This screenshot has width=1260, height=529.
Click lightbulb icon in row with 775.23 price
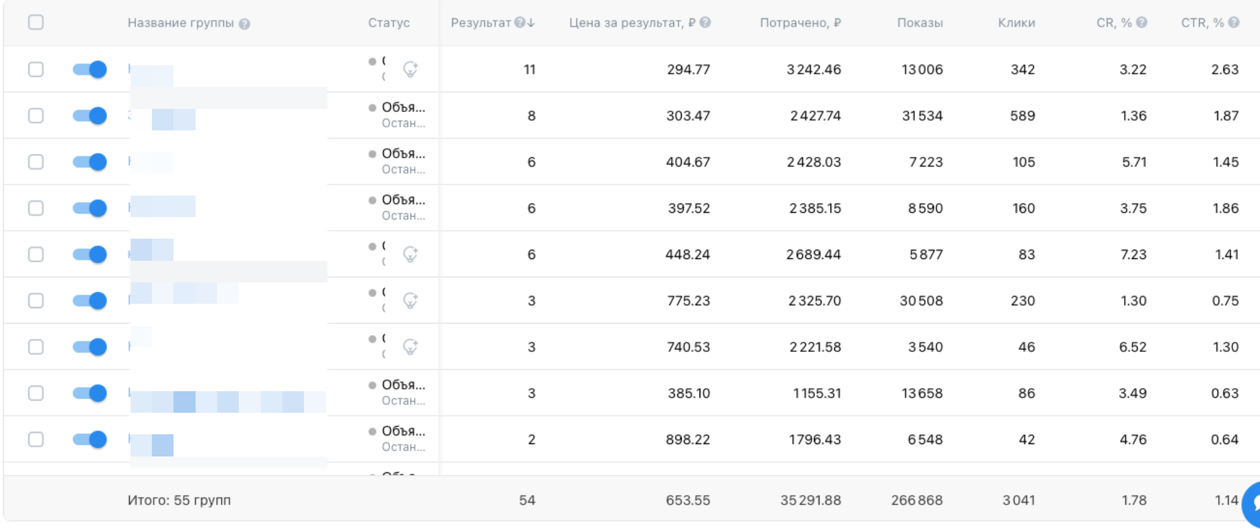(410, 300)
